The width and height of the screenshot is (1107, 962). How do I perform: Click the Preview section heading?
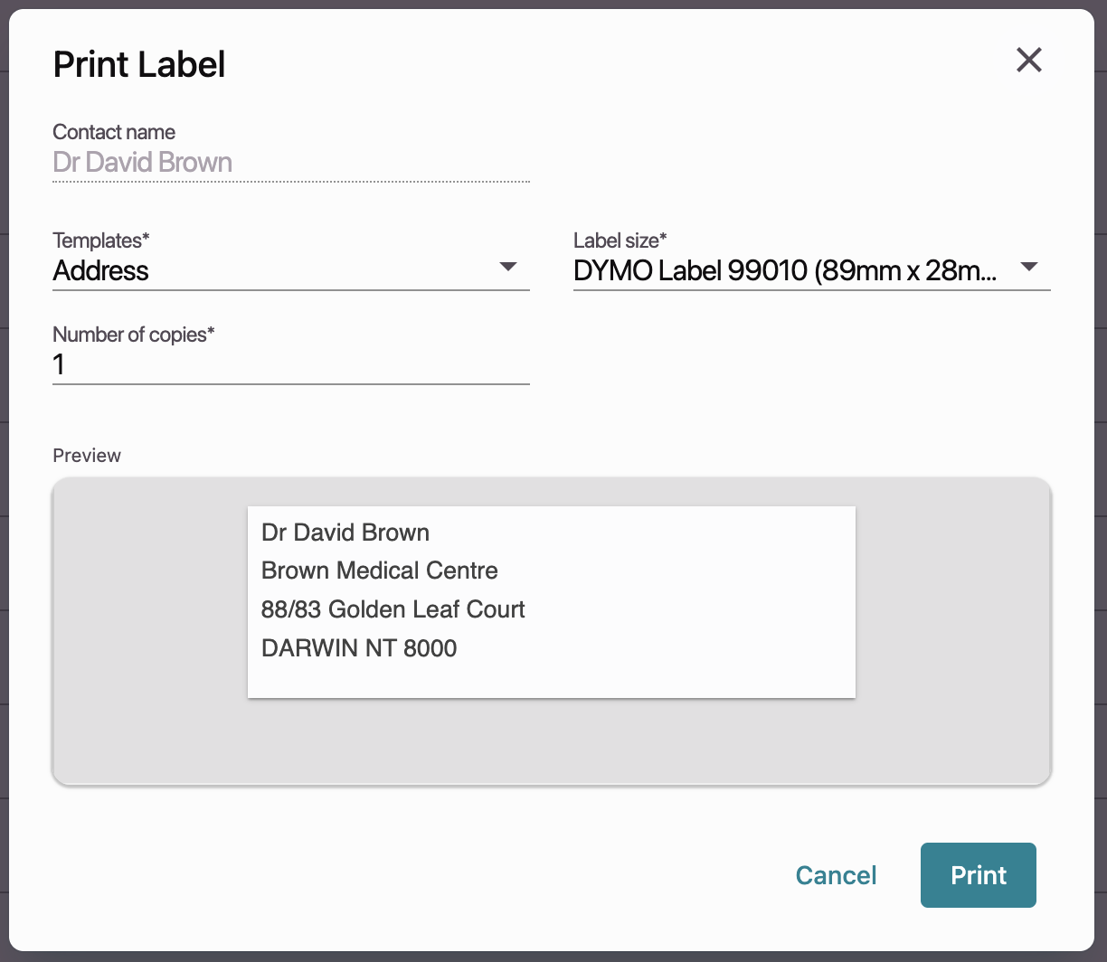(87, 456)
